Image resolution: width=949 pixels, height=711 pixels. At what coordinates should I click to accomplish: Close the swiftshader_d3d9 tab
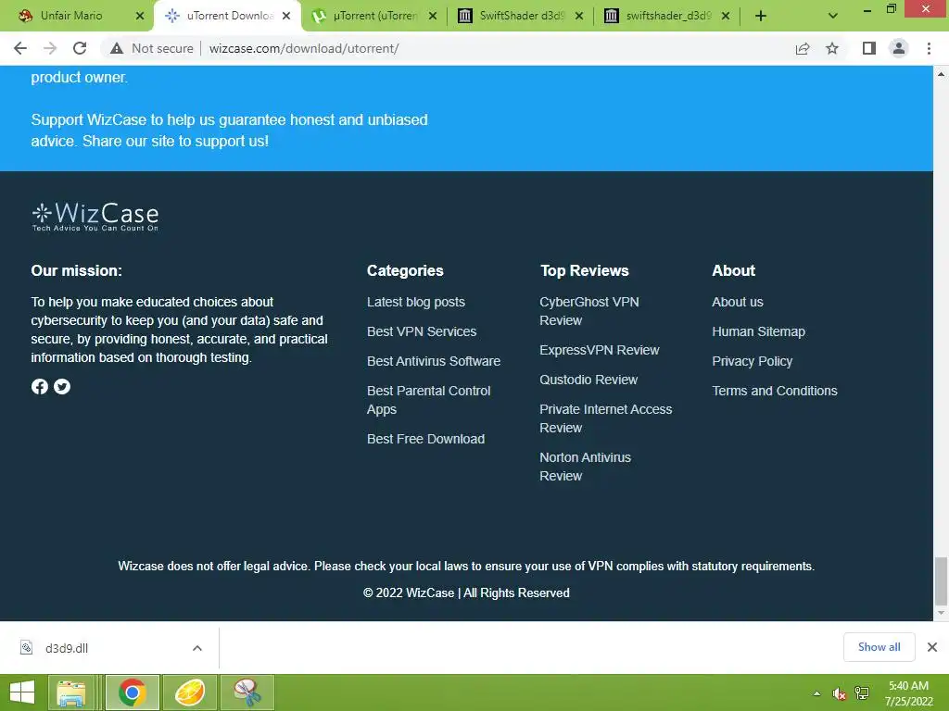click(726, 16)
